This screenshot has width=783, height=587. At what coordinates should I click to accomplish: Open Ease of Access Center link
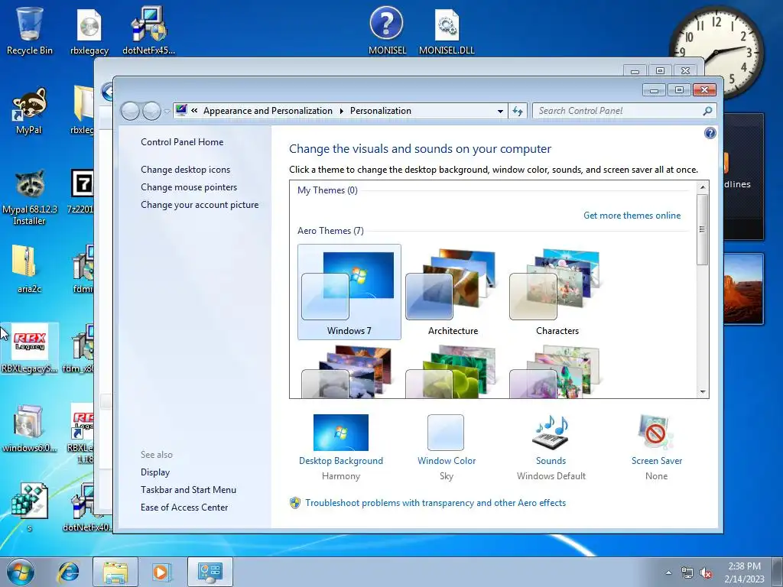pyautogui.click(x=184, y=508)
